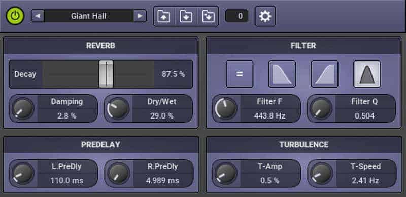406x197 pixels.
Task: Open settings with the gear icon
Action: pyautogui.click(x=265, y=16)
